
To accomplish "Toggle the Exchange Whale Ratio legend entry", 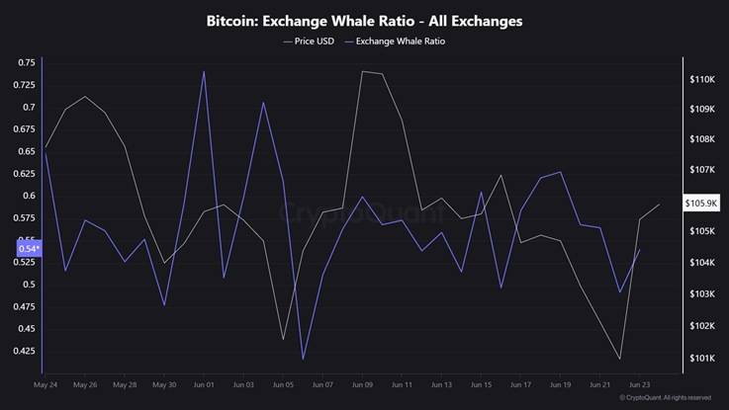I will tap(394, 41).
